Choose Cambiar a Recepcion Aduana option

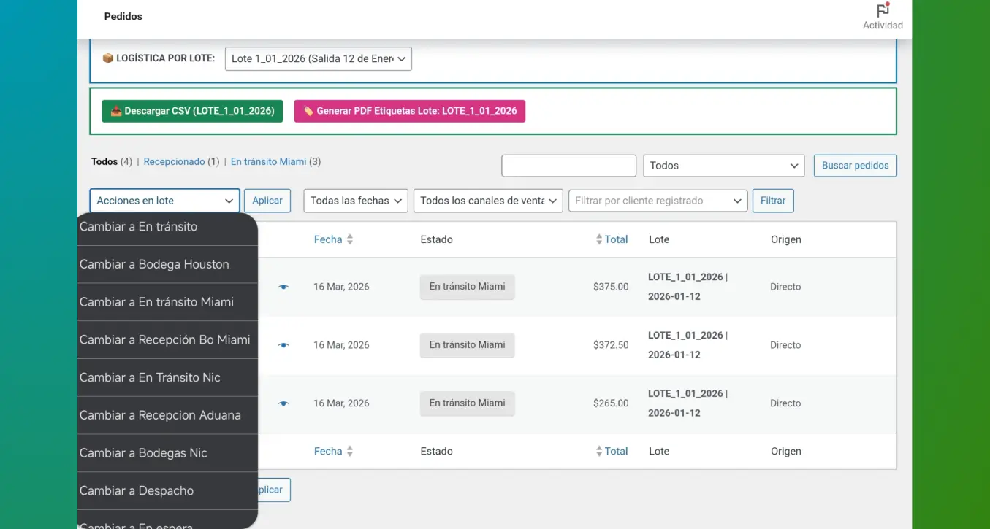160,415
